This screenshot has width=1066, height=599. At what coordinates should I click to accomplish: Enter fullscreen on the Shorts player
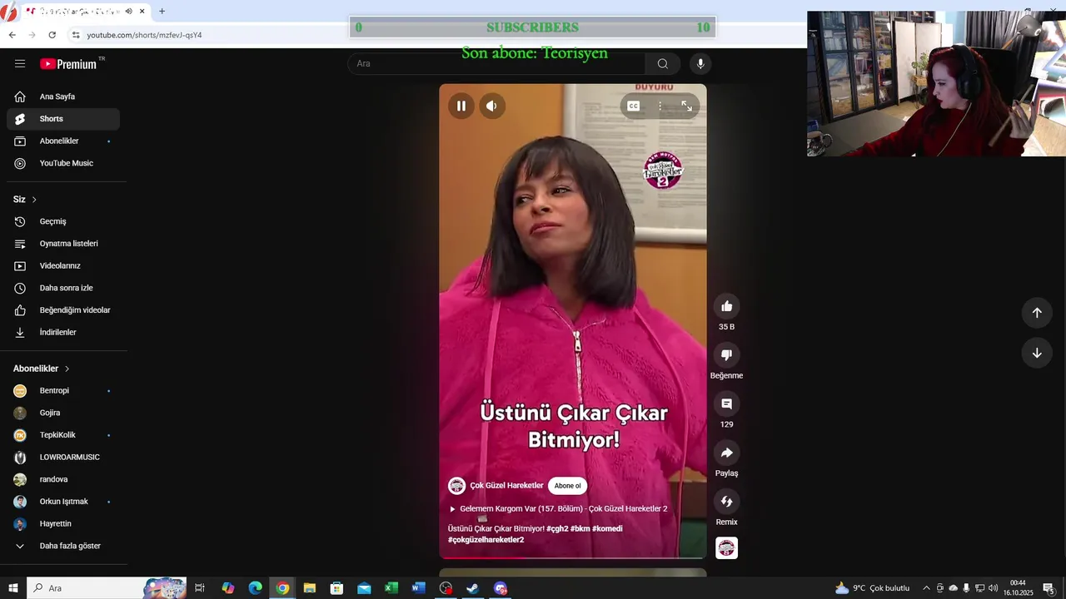687,106
